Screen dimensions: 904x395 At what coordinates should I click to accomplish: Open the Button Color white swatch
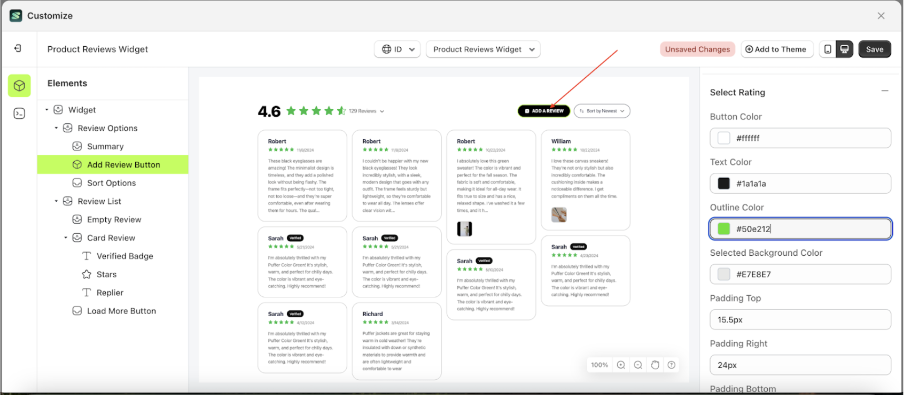tap(724, 138)
